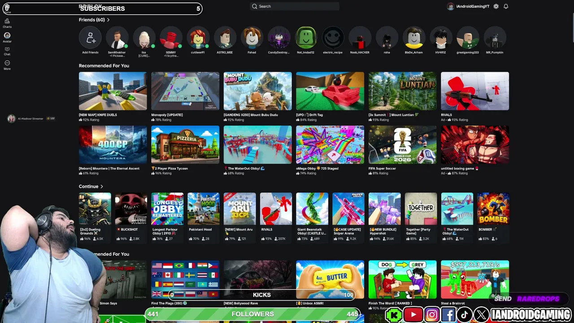Open friend SEMMY's avatar
Viewport: 574px width, 323px height.
point(171,38)
